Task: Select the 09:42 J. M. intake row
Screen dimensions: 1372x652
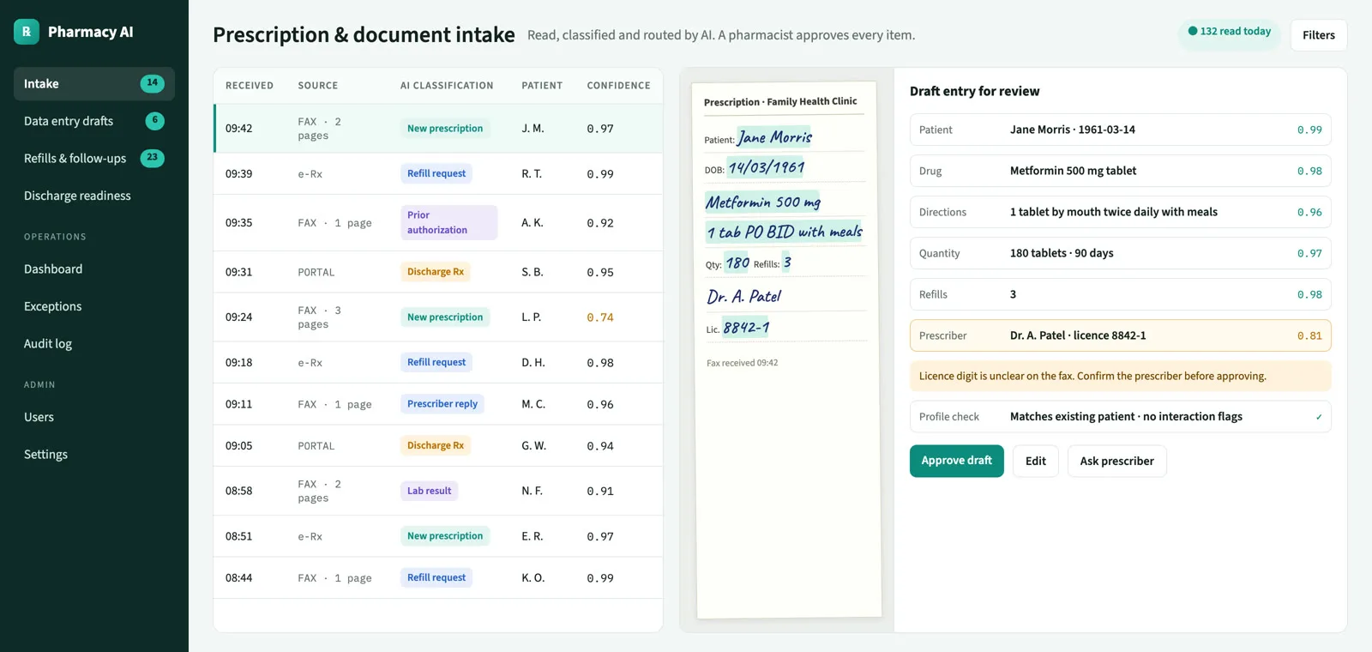Action: pyautogui.click(x=438, y=129)
